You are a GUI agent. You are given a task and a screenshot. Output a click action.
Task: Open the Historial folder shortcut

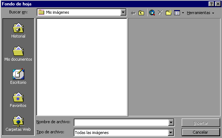click(18, 30)
